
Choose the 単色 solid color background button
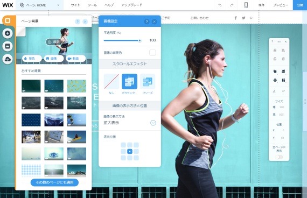[32, 59]
